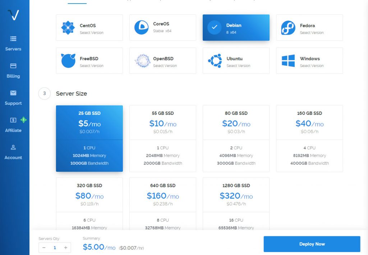Viewport: 368px width, 255px height.
Task: Click the Servers Qty value field
Action: click(55, 247)
